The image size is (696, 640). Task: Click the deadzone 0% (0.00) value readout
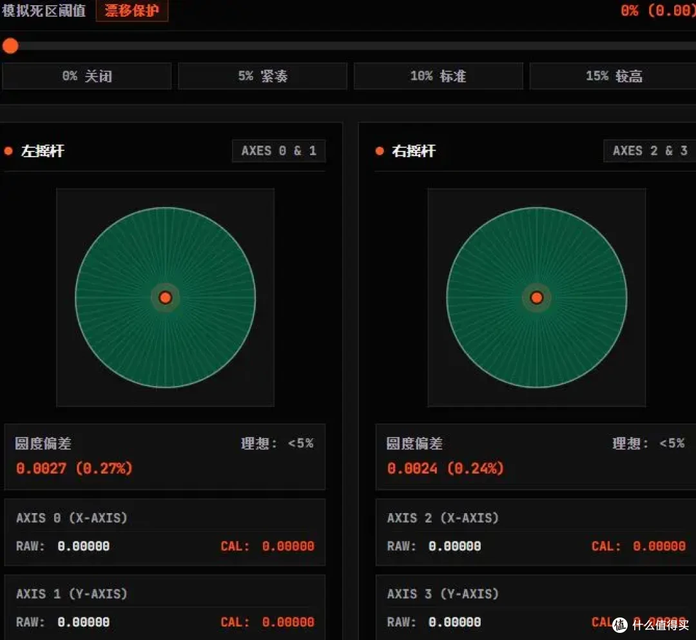[x=658, y=10]
